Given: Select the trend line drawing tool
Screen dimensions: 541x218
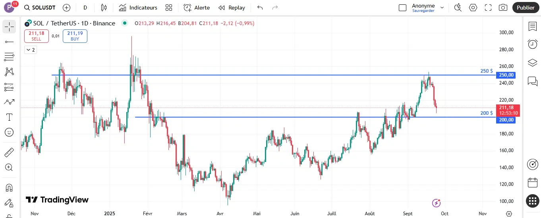Looking at the screenshot, I should [x=9, y=42].
